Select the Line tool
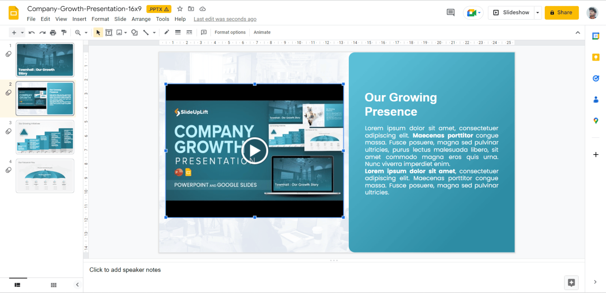The height and width of the screenshot is (293, 606). [146, 32]
